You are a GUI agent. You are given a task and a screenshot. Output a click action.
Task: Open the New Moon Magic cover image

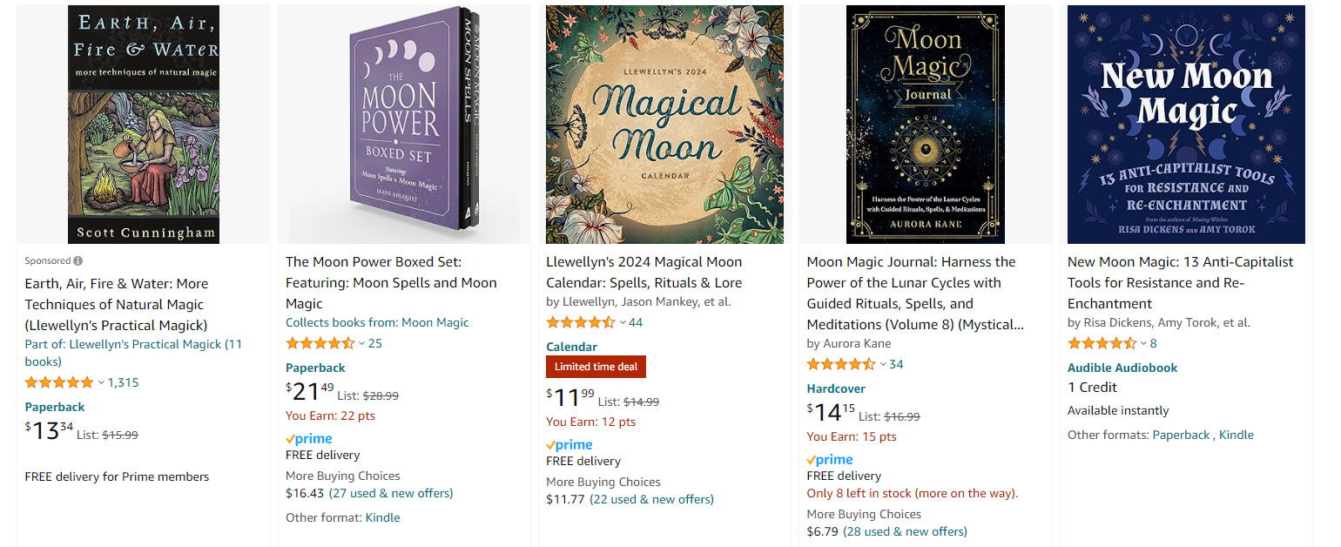(1186, 125)
